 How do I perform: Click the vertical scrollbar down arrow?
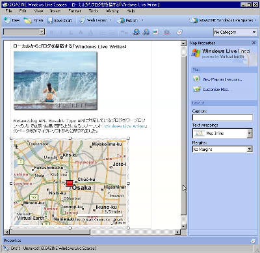183,226
